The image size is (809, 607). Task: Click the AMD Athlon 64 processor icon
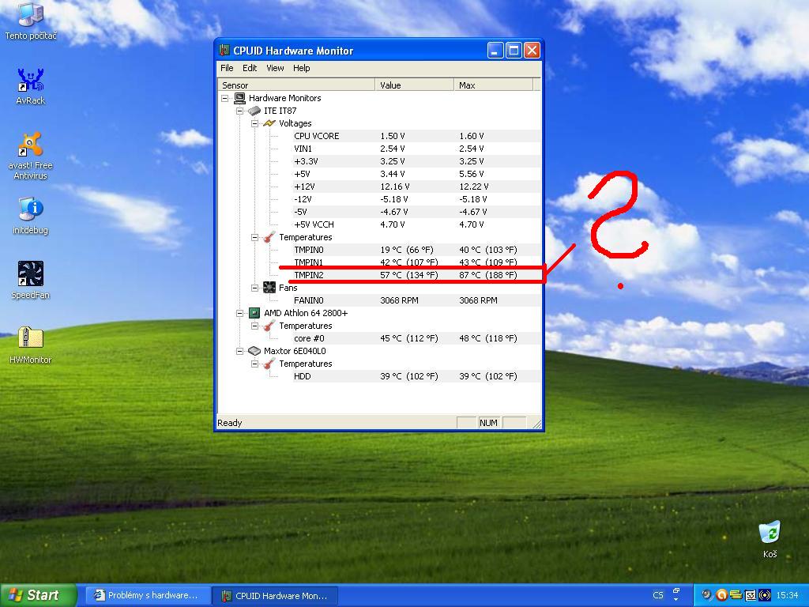tap(254, 313)
